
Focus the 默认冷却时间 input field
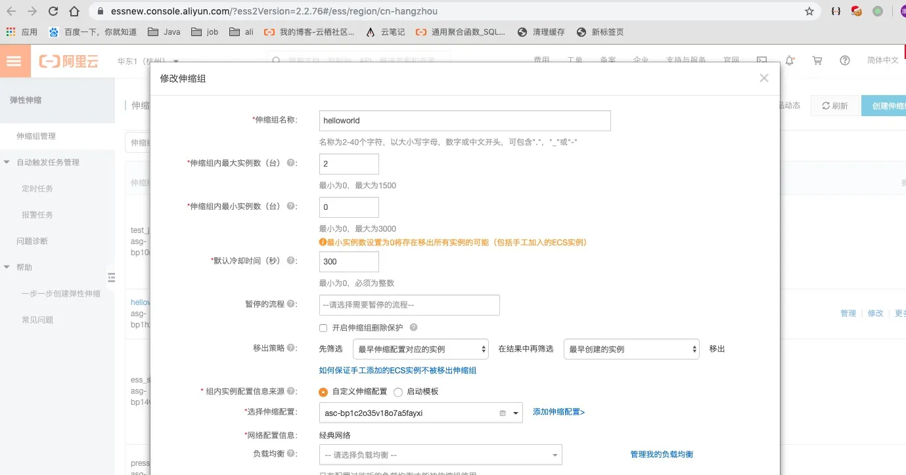pyautogui.click(x=349, y=262)
